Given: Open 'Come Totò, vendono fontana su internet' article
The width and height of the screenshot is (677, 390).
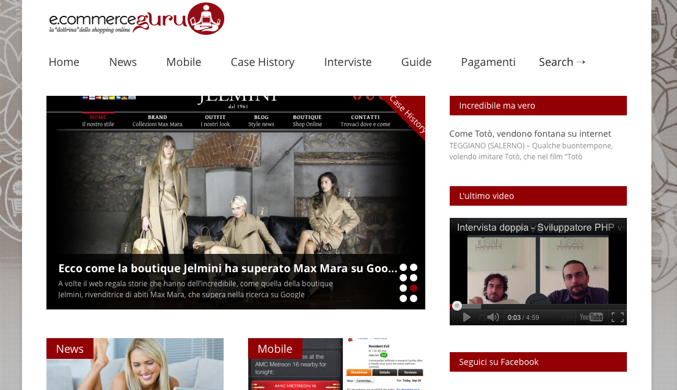Looking at the screenshot, I should click(x=530, y=134).
